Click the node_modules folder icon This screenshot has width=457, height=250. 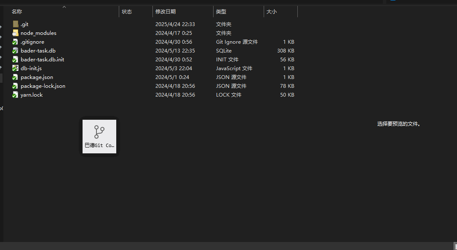point(16,33)
